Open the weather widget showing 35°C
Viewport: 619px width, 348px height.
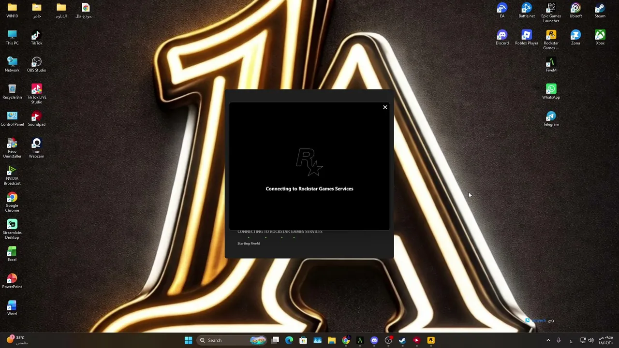[18, 340]
